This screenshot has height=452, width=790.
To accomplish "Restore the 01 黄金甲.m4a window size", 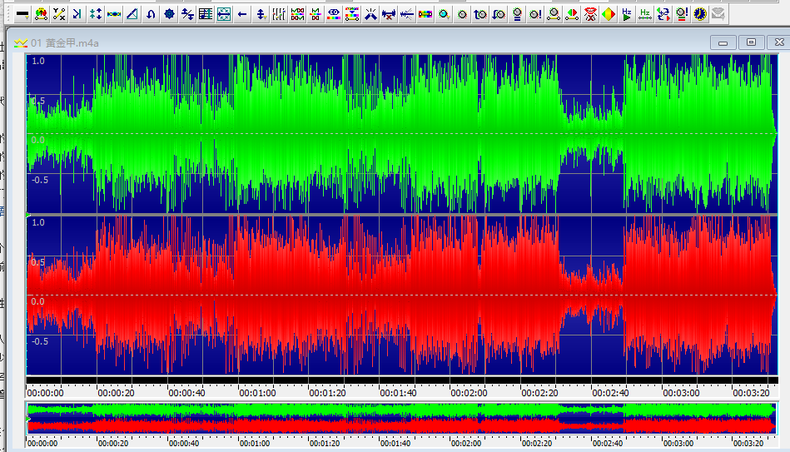I will (x=751, y=42).
